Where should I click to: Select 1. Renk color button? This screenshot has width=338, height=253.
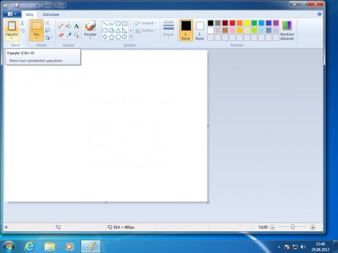[x=186, y=30]
